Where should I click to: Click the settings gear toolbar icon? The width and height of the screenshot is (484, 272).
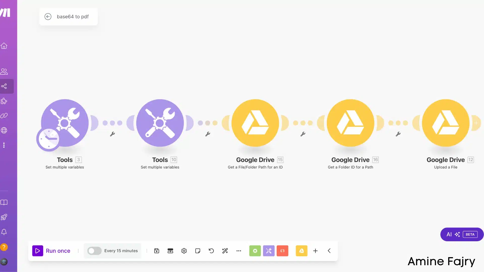point(184,251)
